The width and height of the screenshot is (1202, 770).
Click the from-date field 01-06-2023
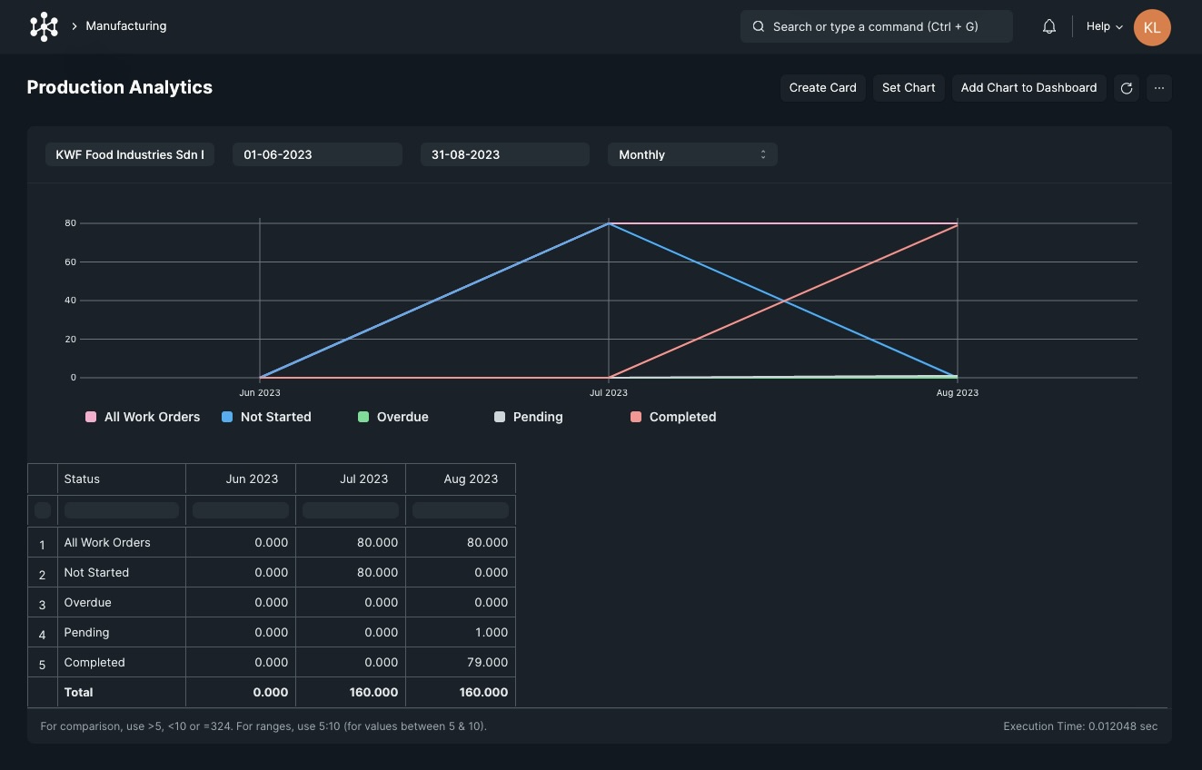point(317,154)
